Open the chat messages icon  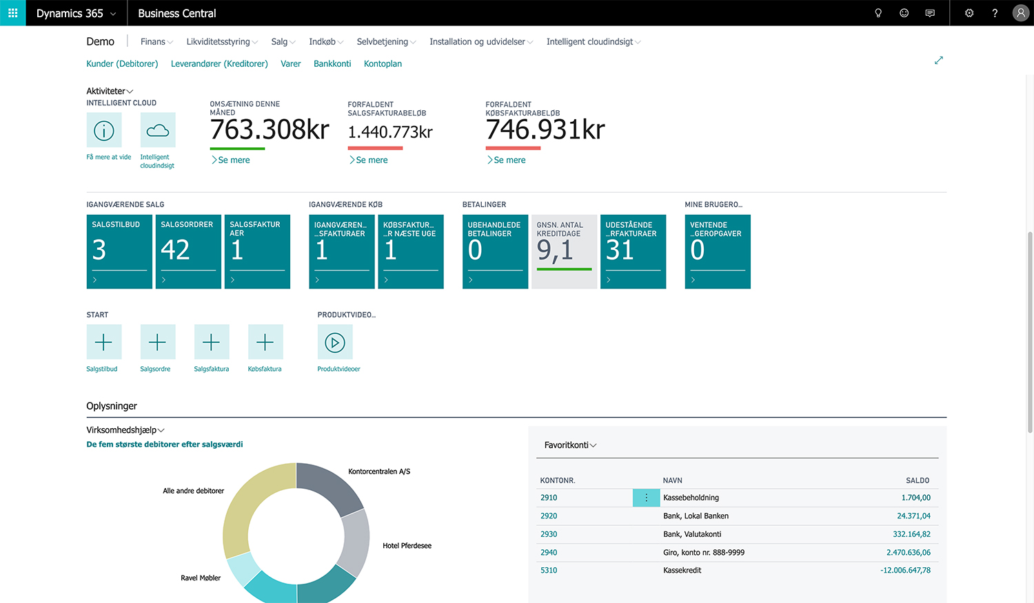(x=930, y=13)
